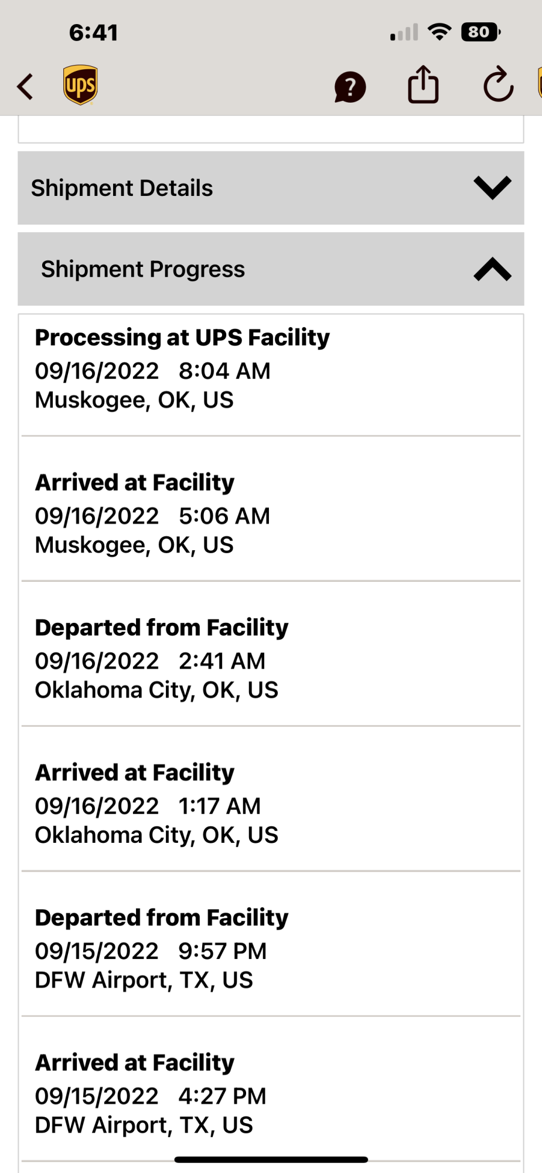542x1173 pixels.
Task: Open the help question mark chat icon
Action: [x=350, y=87]
